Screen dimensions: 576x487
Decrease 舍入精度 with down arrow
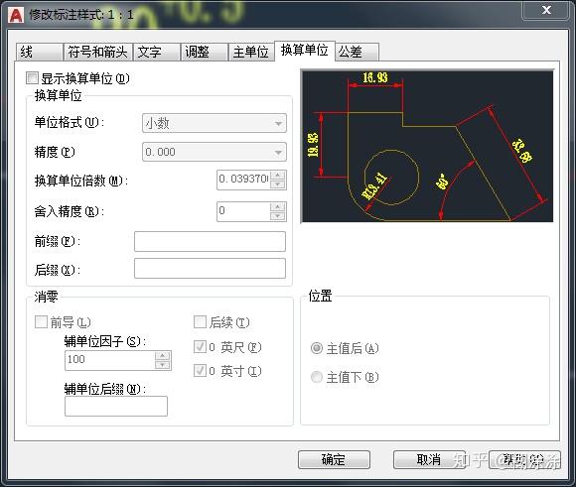click(278, 216)
